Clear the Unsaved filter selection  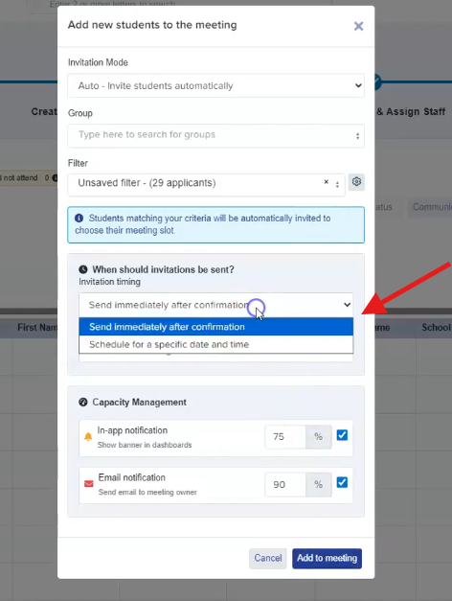(326, 182)
